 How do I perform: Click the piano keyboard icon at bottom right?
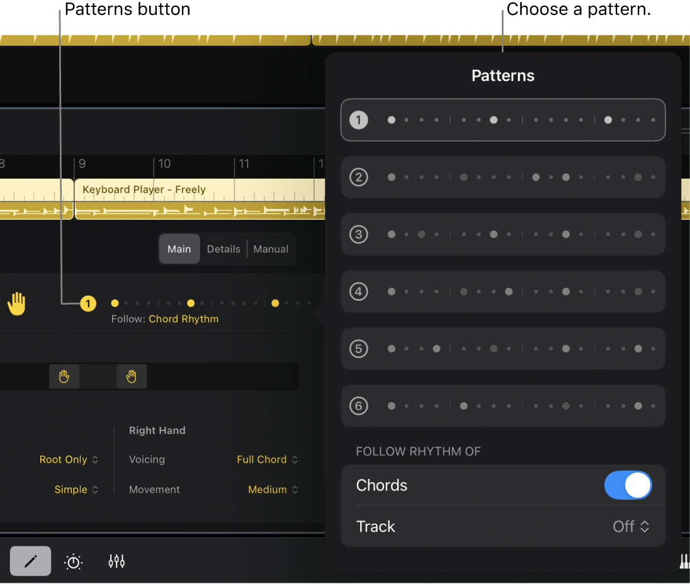(685, 561)
